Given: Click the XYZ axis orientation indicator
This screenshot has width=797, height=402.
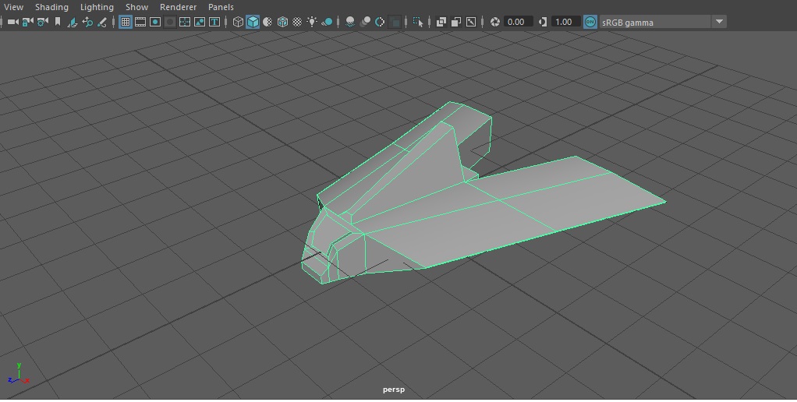Looking at the screenshot, I should (x=19, y=374).
